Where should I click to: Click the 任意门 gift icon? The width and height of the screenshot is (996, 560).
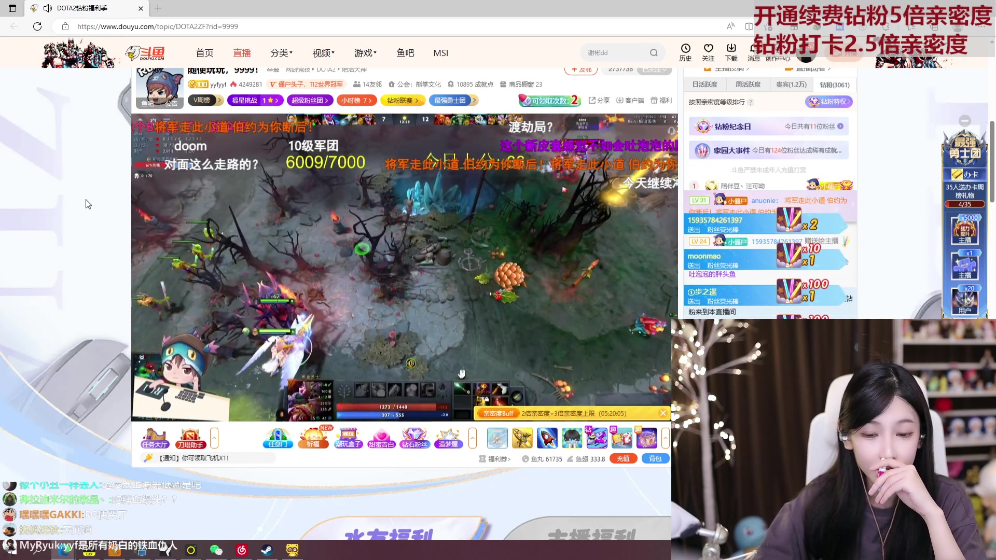pos(278,438)
